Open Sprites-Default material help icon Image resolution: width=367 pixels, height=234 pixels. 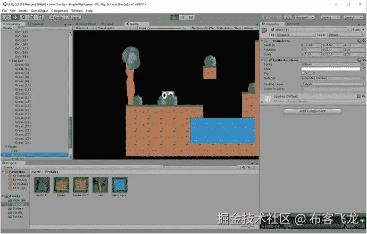pyautogui.click(x=359, y=96)
